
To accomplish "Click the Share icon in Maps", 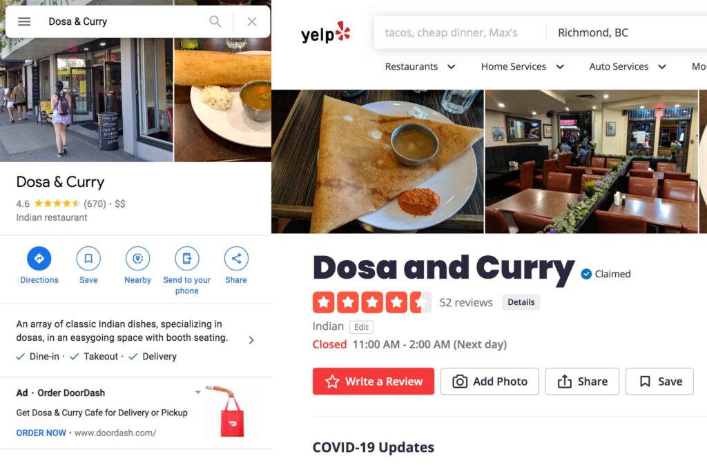I will pos(236,259).
